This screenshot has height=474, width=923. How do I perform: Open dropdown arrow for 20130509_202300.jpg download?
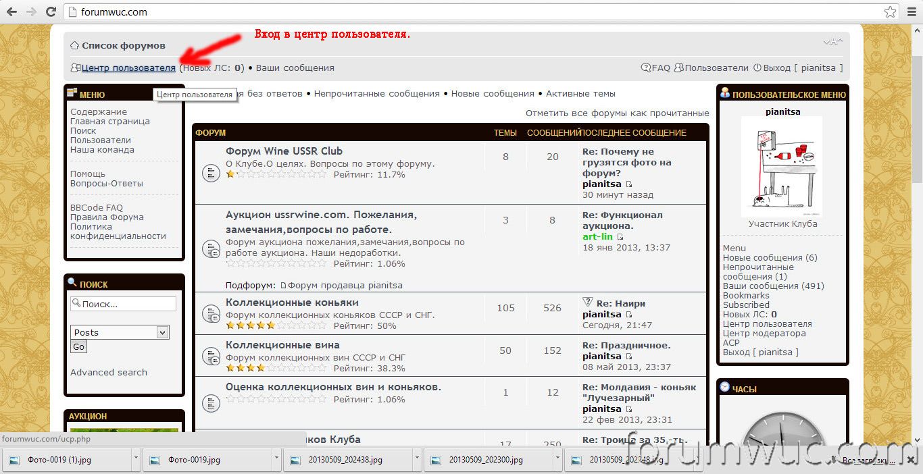[557, 459]
